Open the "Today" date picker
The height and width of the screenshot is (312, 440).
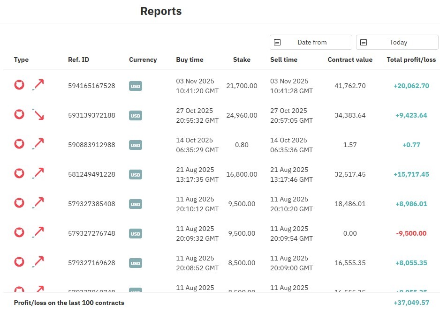397,42
